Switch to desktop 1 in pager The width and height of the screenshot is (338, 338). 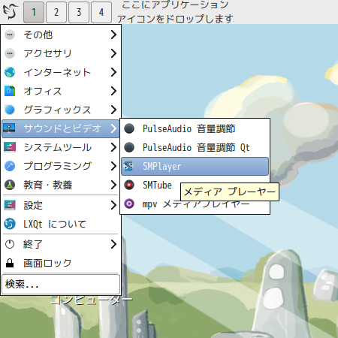point(34,12)
